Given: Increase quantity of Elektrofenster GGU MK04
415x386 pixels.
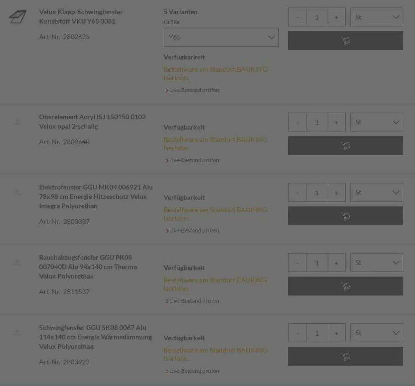Looking at the screenshot, I should point(336,193).
